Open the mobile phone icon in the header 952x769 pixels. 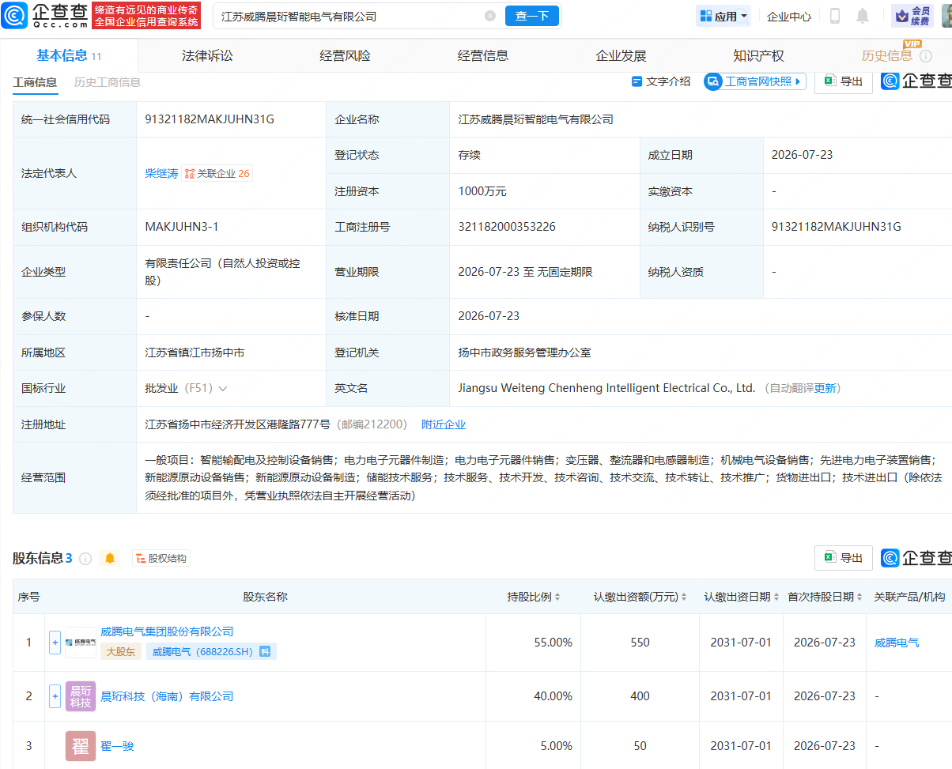pos(835,16)
